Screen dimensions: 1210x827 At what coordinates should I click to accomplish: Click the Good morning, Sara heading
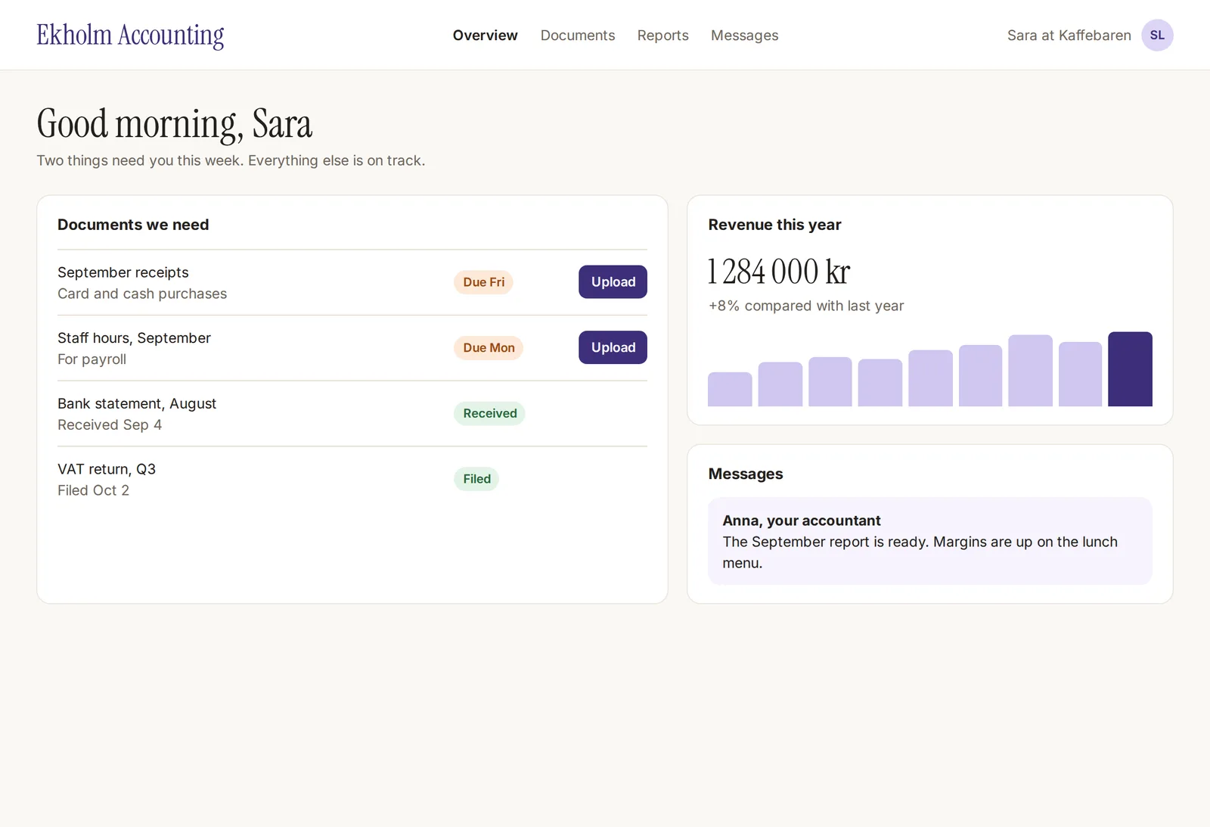tap(174, 123)
